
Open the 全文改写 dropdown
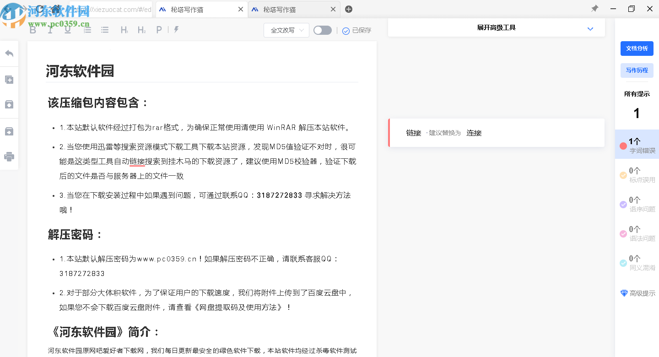coord(286,30)
